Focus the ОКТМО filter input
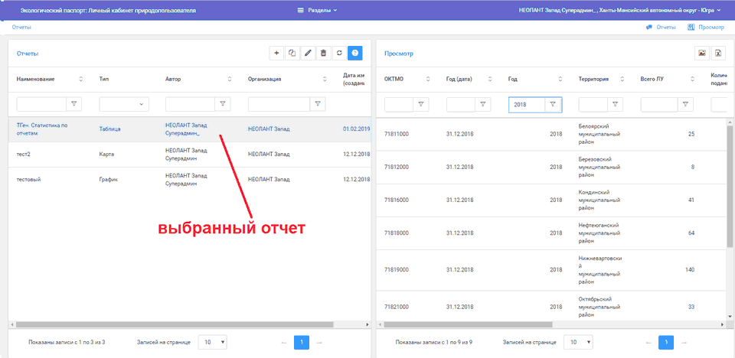This screenshot has height=358, width=735. [398, 105]
